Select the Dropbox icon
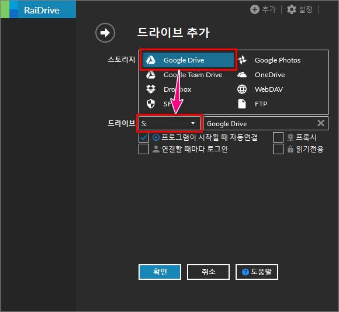This screenshot has width=339, height=312. [150, 89]
